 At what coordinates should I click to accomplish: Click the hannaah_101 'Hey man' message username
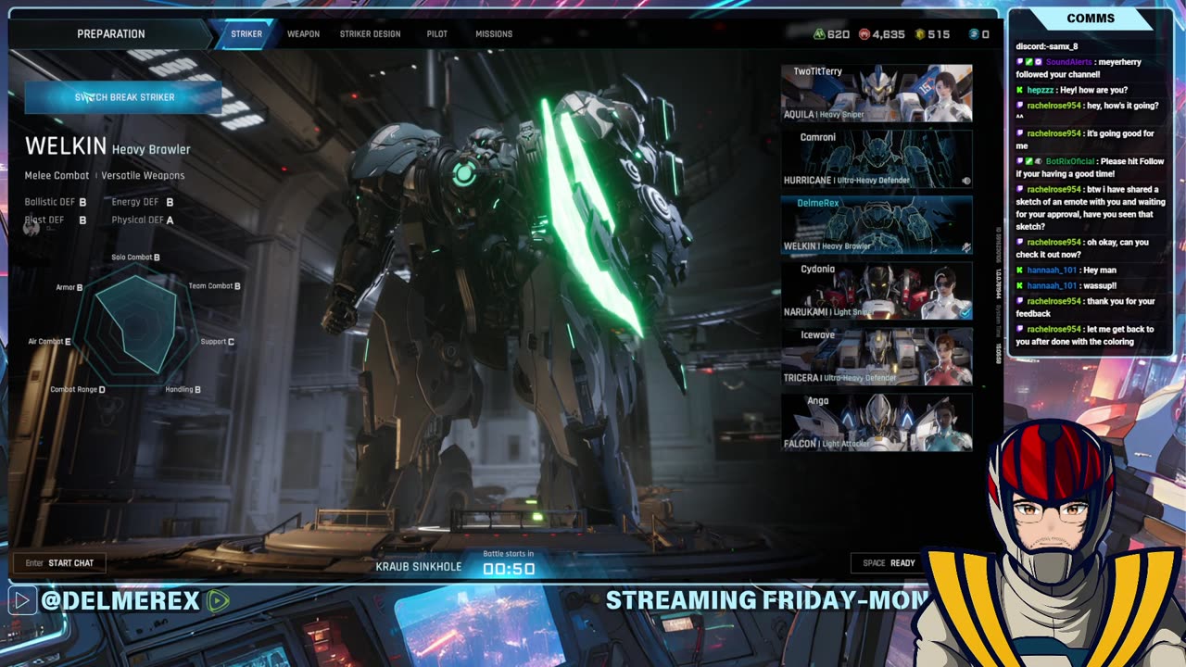1052,271
